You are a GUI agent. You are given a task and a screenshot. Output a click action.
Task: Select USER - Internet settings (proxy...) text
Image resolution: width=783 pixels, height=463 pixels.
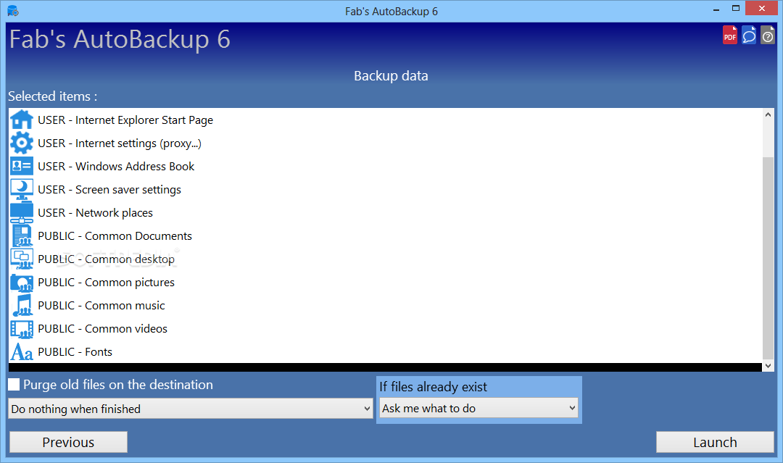(120, 143)
